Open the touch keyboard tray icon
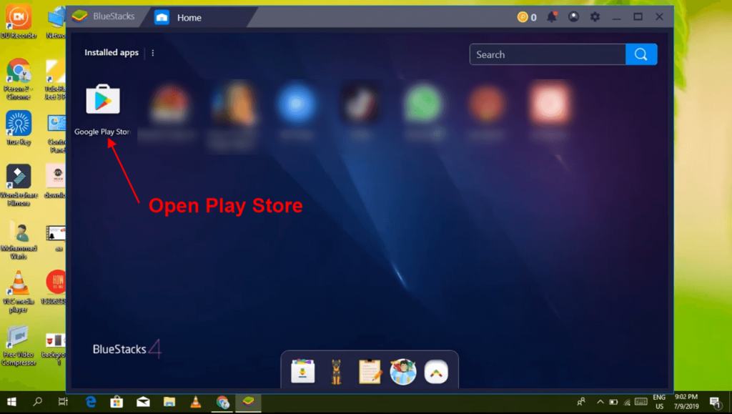Image resolution: width=732 pixels, height=414 pixels. [x=641, y=402]
